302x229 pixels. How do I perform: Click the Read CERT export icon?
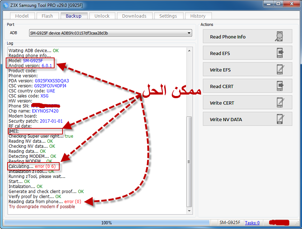280,86
